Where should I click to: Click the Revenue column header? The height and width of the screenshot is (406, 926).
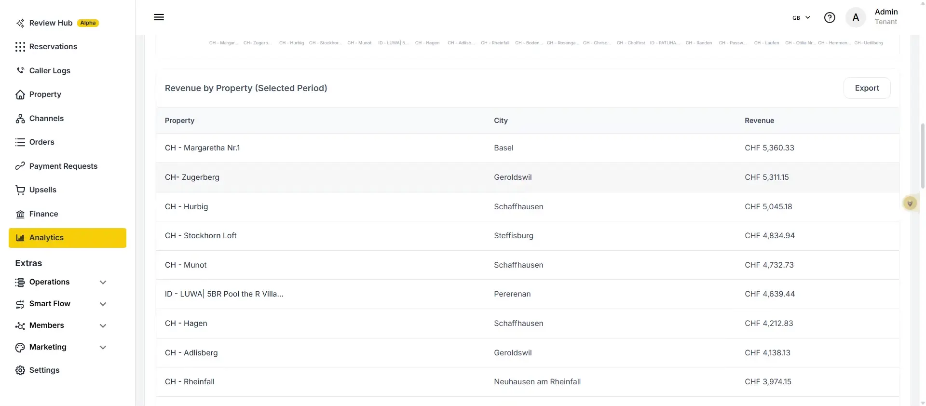pos(759,121)
